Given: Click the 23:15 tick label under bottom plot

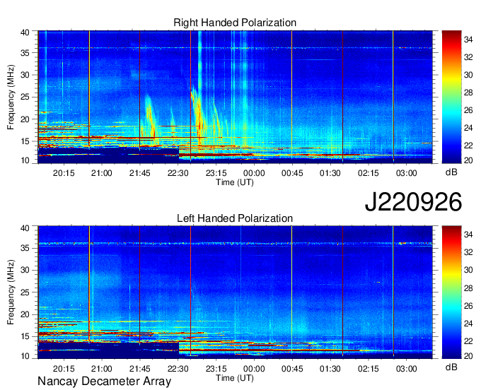Looking at the screenshot, I should pos(216,369).
